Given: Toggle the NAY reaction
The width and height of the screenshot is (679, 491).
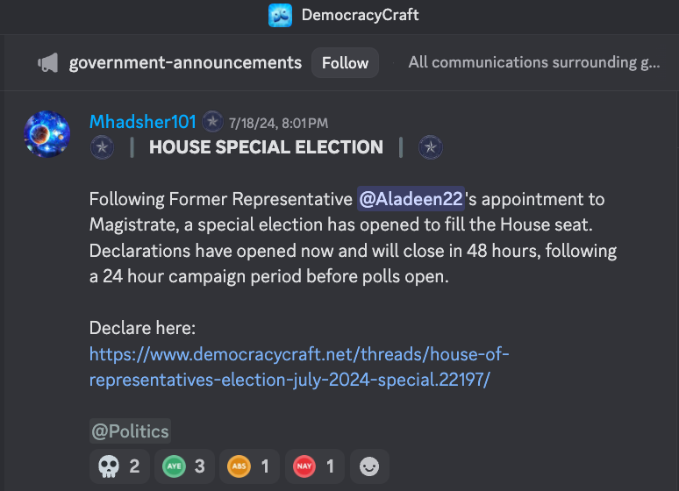Looking at the screenshot, I should click(x=315, y=466).
